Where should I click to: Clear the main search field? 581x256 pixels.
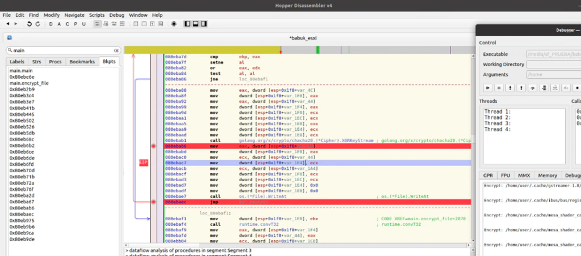coord(116,50)
